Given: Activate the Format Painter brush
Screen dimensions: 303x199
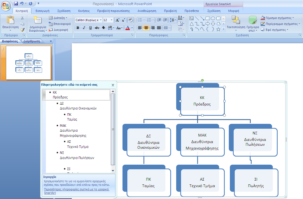Looking at the screenshot, I should point(22,30).
